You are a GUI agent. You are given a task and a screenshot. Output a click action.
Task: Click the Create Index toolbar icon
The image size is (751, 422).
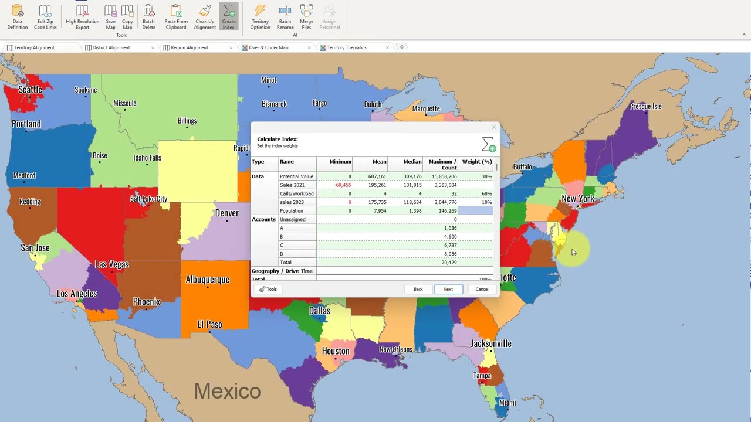click(x=228, y=17)
